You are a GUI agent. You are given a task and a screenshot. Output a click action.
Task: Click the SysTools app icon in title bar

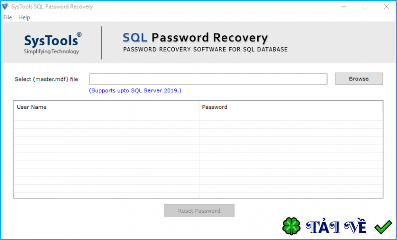pos(5,6)
